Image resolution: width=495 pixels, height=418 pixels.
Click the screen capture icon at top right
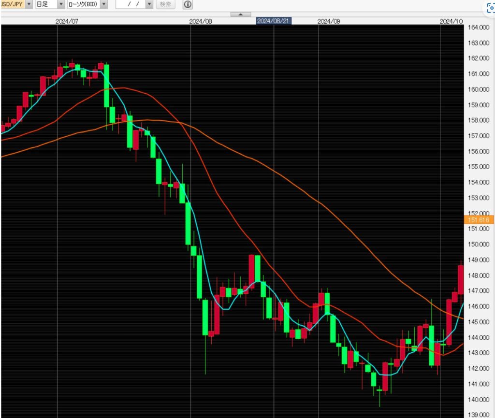pos(490,9)
